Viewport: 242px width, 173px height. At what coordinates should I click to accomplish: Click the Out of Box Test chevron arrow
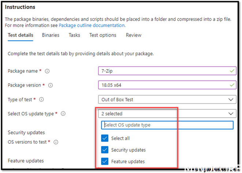[x=230, y=99]
